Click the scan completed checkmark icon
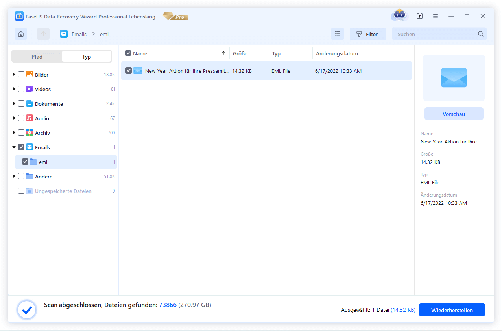 click(x=27, y=310)
